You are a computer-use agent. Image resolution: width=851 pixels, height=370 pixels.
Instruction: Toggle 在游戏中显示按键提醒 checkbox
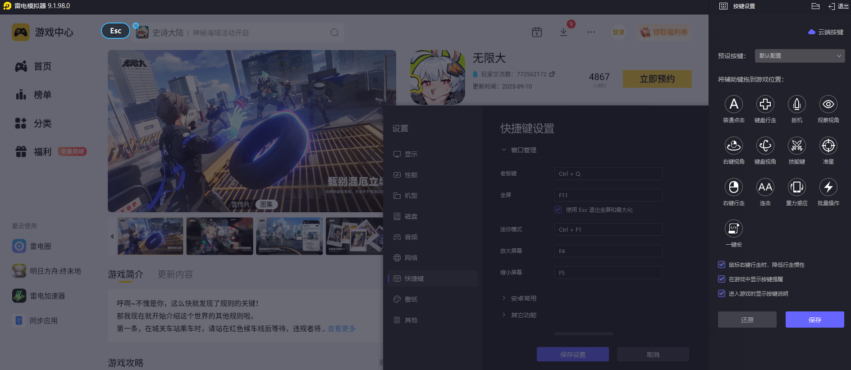(x=722, y=279)
